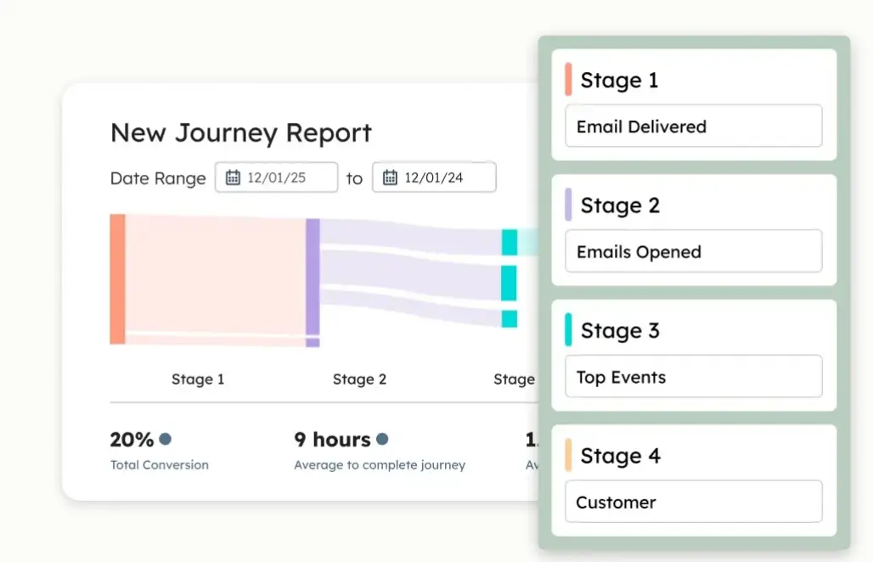Click the info dot next to 20%
The height and width of the screenshot is (562, 873).
click(x=166, y=439)
